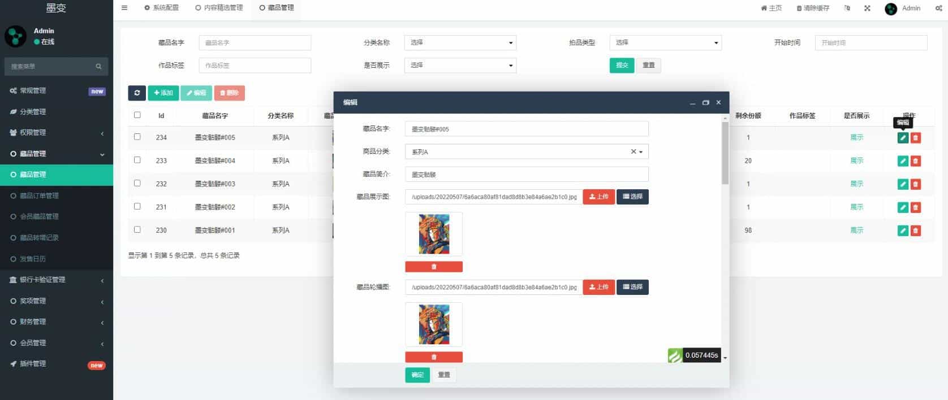Click the edit dialog's vertical scrollbar
This screenshot has height=400, width=948.
tap(725, 154)
